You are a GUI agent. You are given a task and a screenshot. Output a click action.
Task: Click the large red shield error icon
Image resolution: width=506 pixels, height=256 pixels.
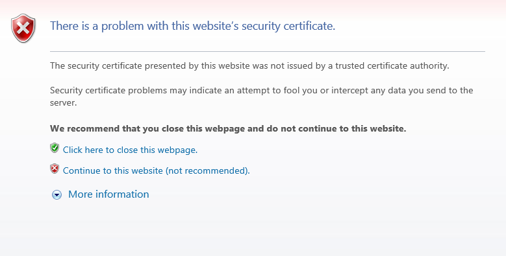point(23,28)
